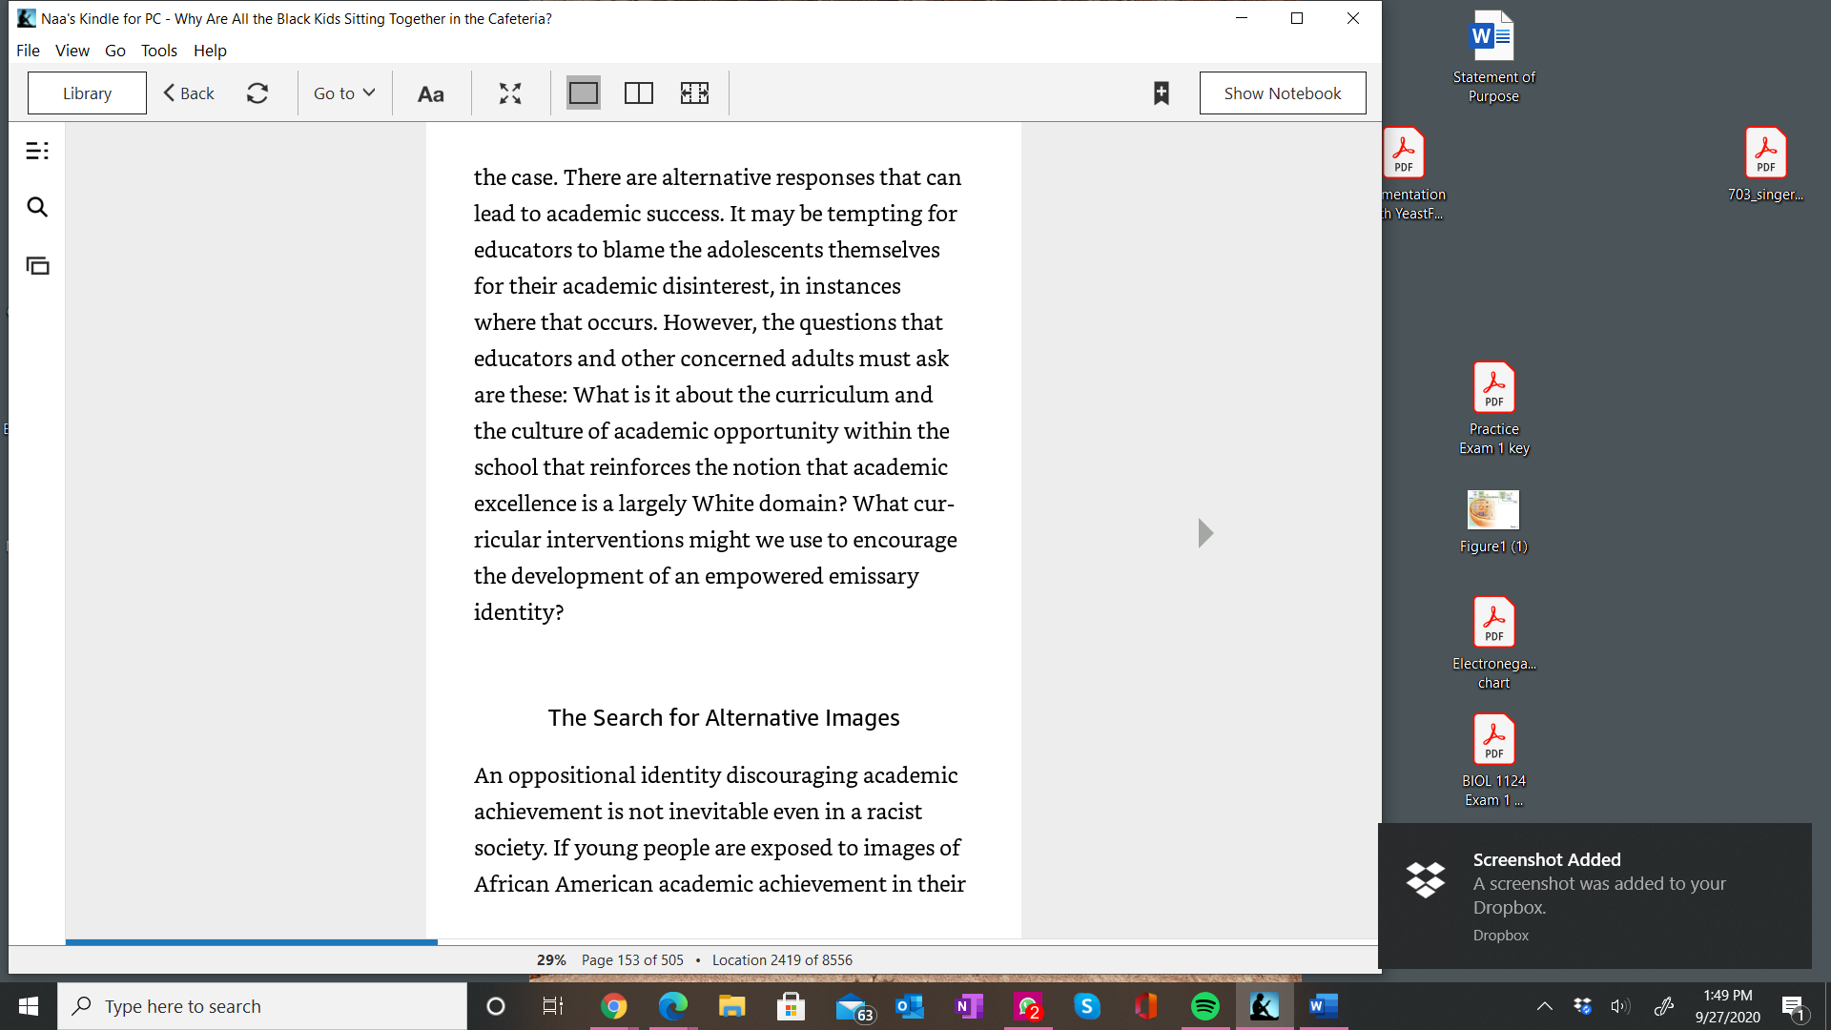Open Skype from the taskbar
Screen dimensions: 1831x1030
click(x=1087, y=1006)
